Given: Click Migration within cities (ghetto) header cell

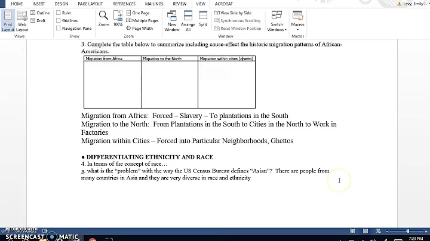Looking at the screenshot, I should (226, 58).
